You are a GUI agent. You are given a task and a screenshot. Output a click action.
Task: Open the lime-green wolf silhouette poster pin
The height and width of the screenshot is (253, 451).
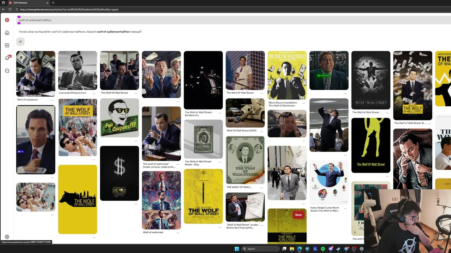[x=371, y=145]
